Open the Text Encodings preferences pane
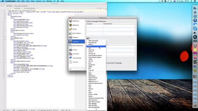198x111 pixels. pos(76,58)
